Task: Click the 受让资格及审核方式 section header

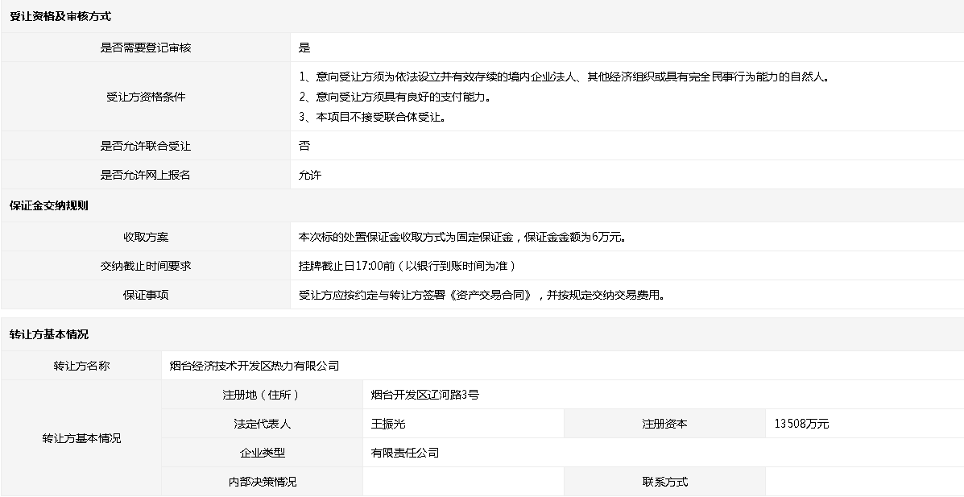Action: click(x=60, y=16)
